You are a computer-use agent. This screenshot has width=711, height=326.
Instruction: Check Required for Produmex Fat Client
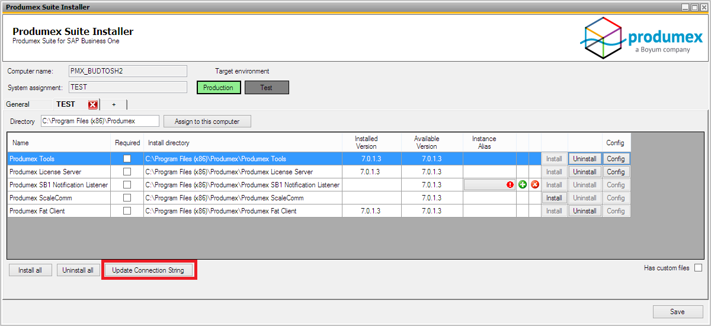127,211
